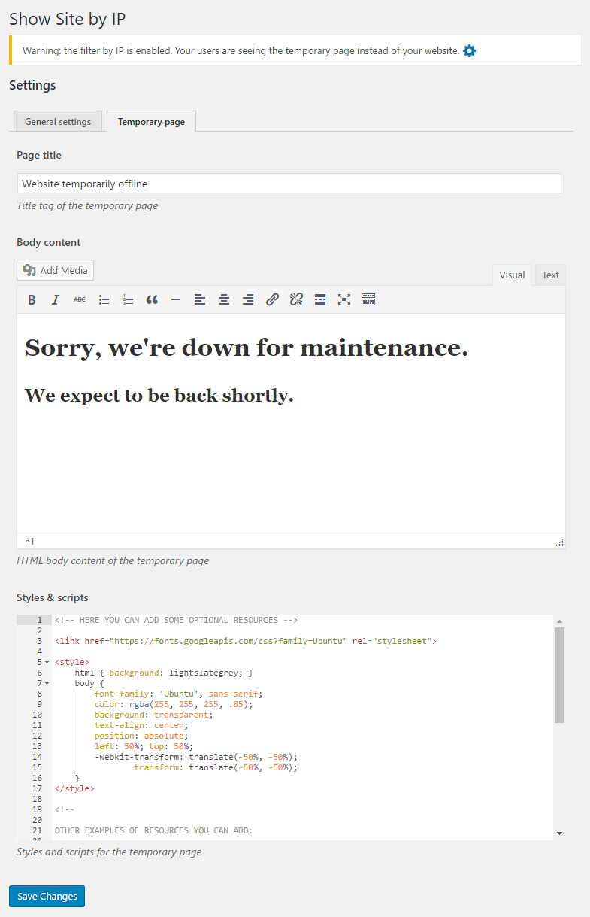Switch the editor to Visual mode
The width and height of the screenshot is (590, 917).
tap(512, 275)
